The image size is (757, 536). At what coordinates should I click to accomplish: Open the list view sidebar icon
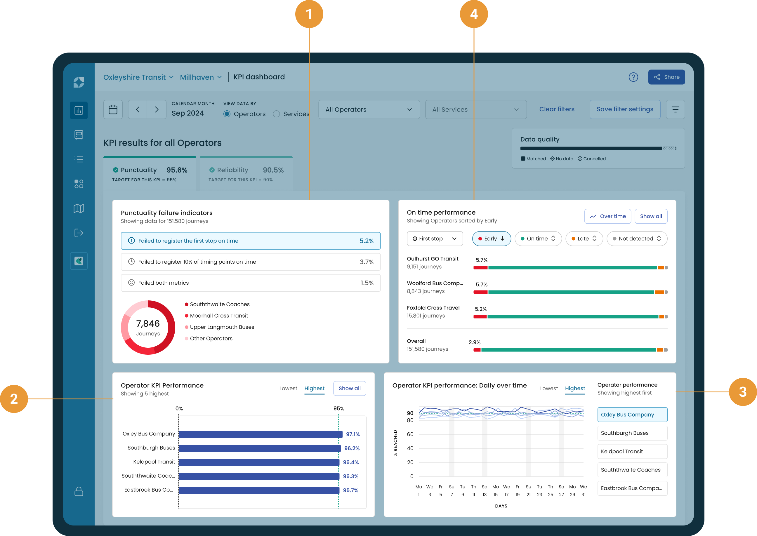tap(79, 159)
